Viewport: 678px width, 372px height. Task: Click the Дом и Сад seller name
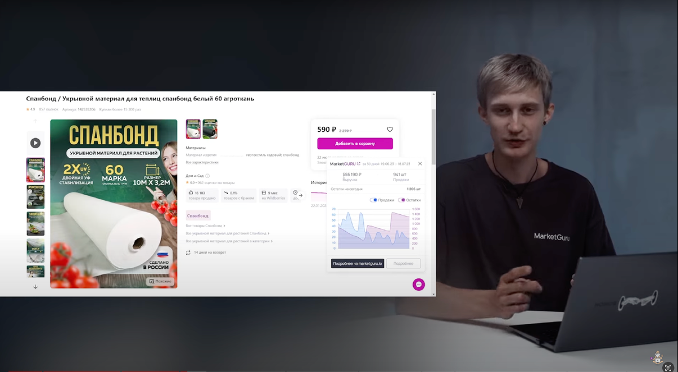tap(194, 176)
